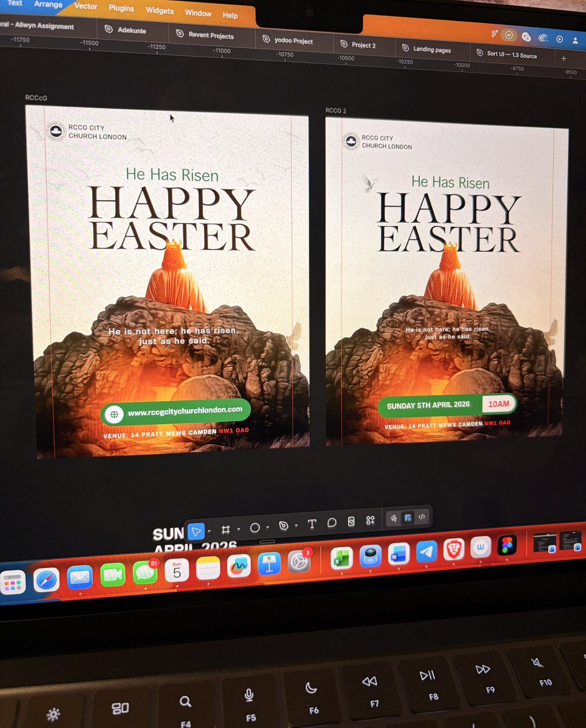Open System Settings from the Dock
Screen dimensions: 586x728
click(298, 562)
